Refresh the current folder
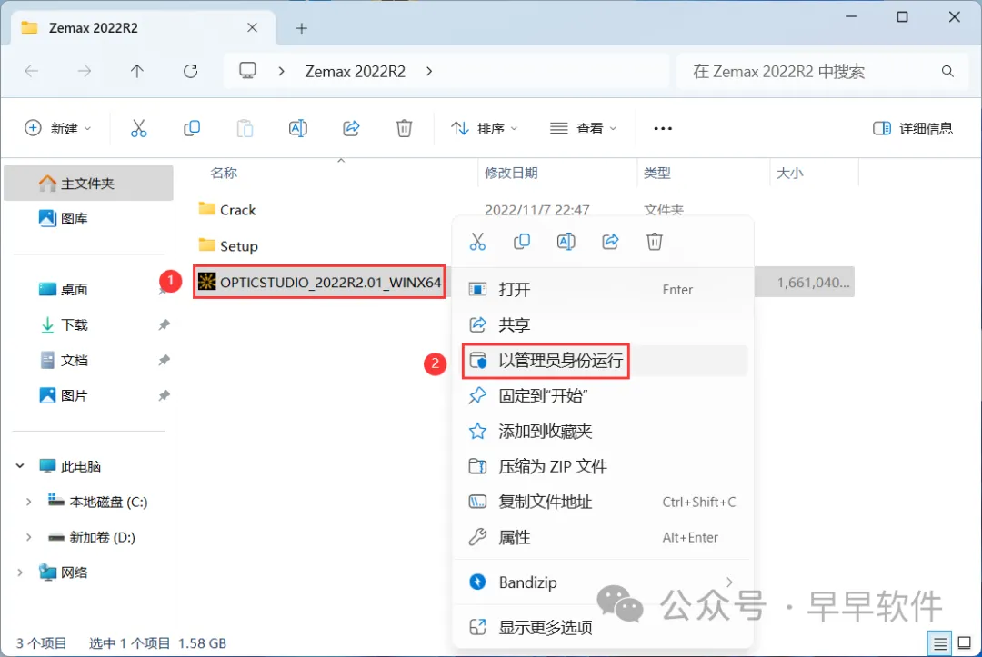Image resolution: width=982 pixels, height=657 pixels. click(x=190, y=71)
